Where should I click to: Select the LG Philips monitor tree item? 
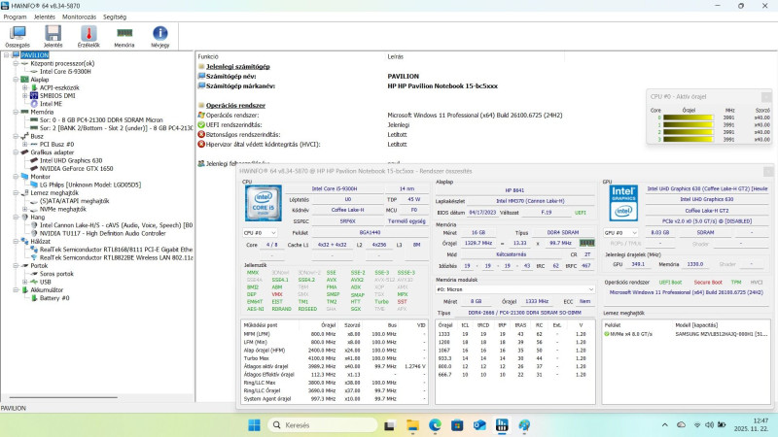coord(90,185)
